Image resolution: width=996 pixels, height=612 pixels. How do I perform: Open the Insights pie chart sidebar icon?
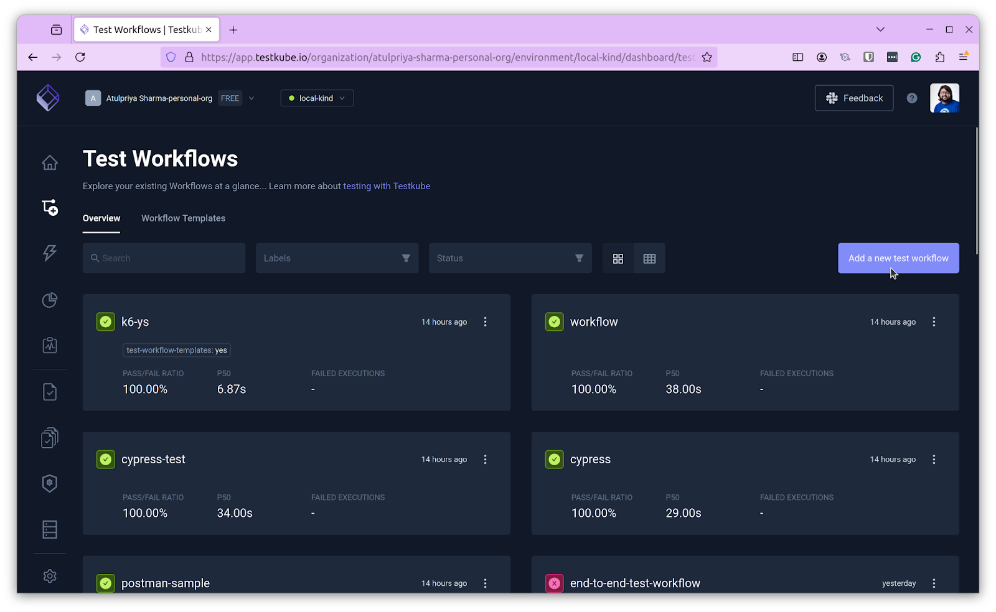point(50,300)
